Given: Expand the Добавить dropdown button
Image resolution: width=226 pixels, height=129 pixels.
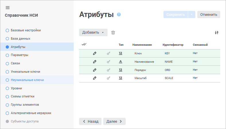Looking at the screenshot, I should [93, 32].
